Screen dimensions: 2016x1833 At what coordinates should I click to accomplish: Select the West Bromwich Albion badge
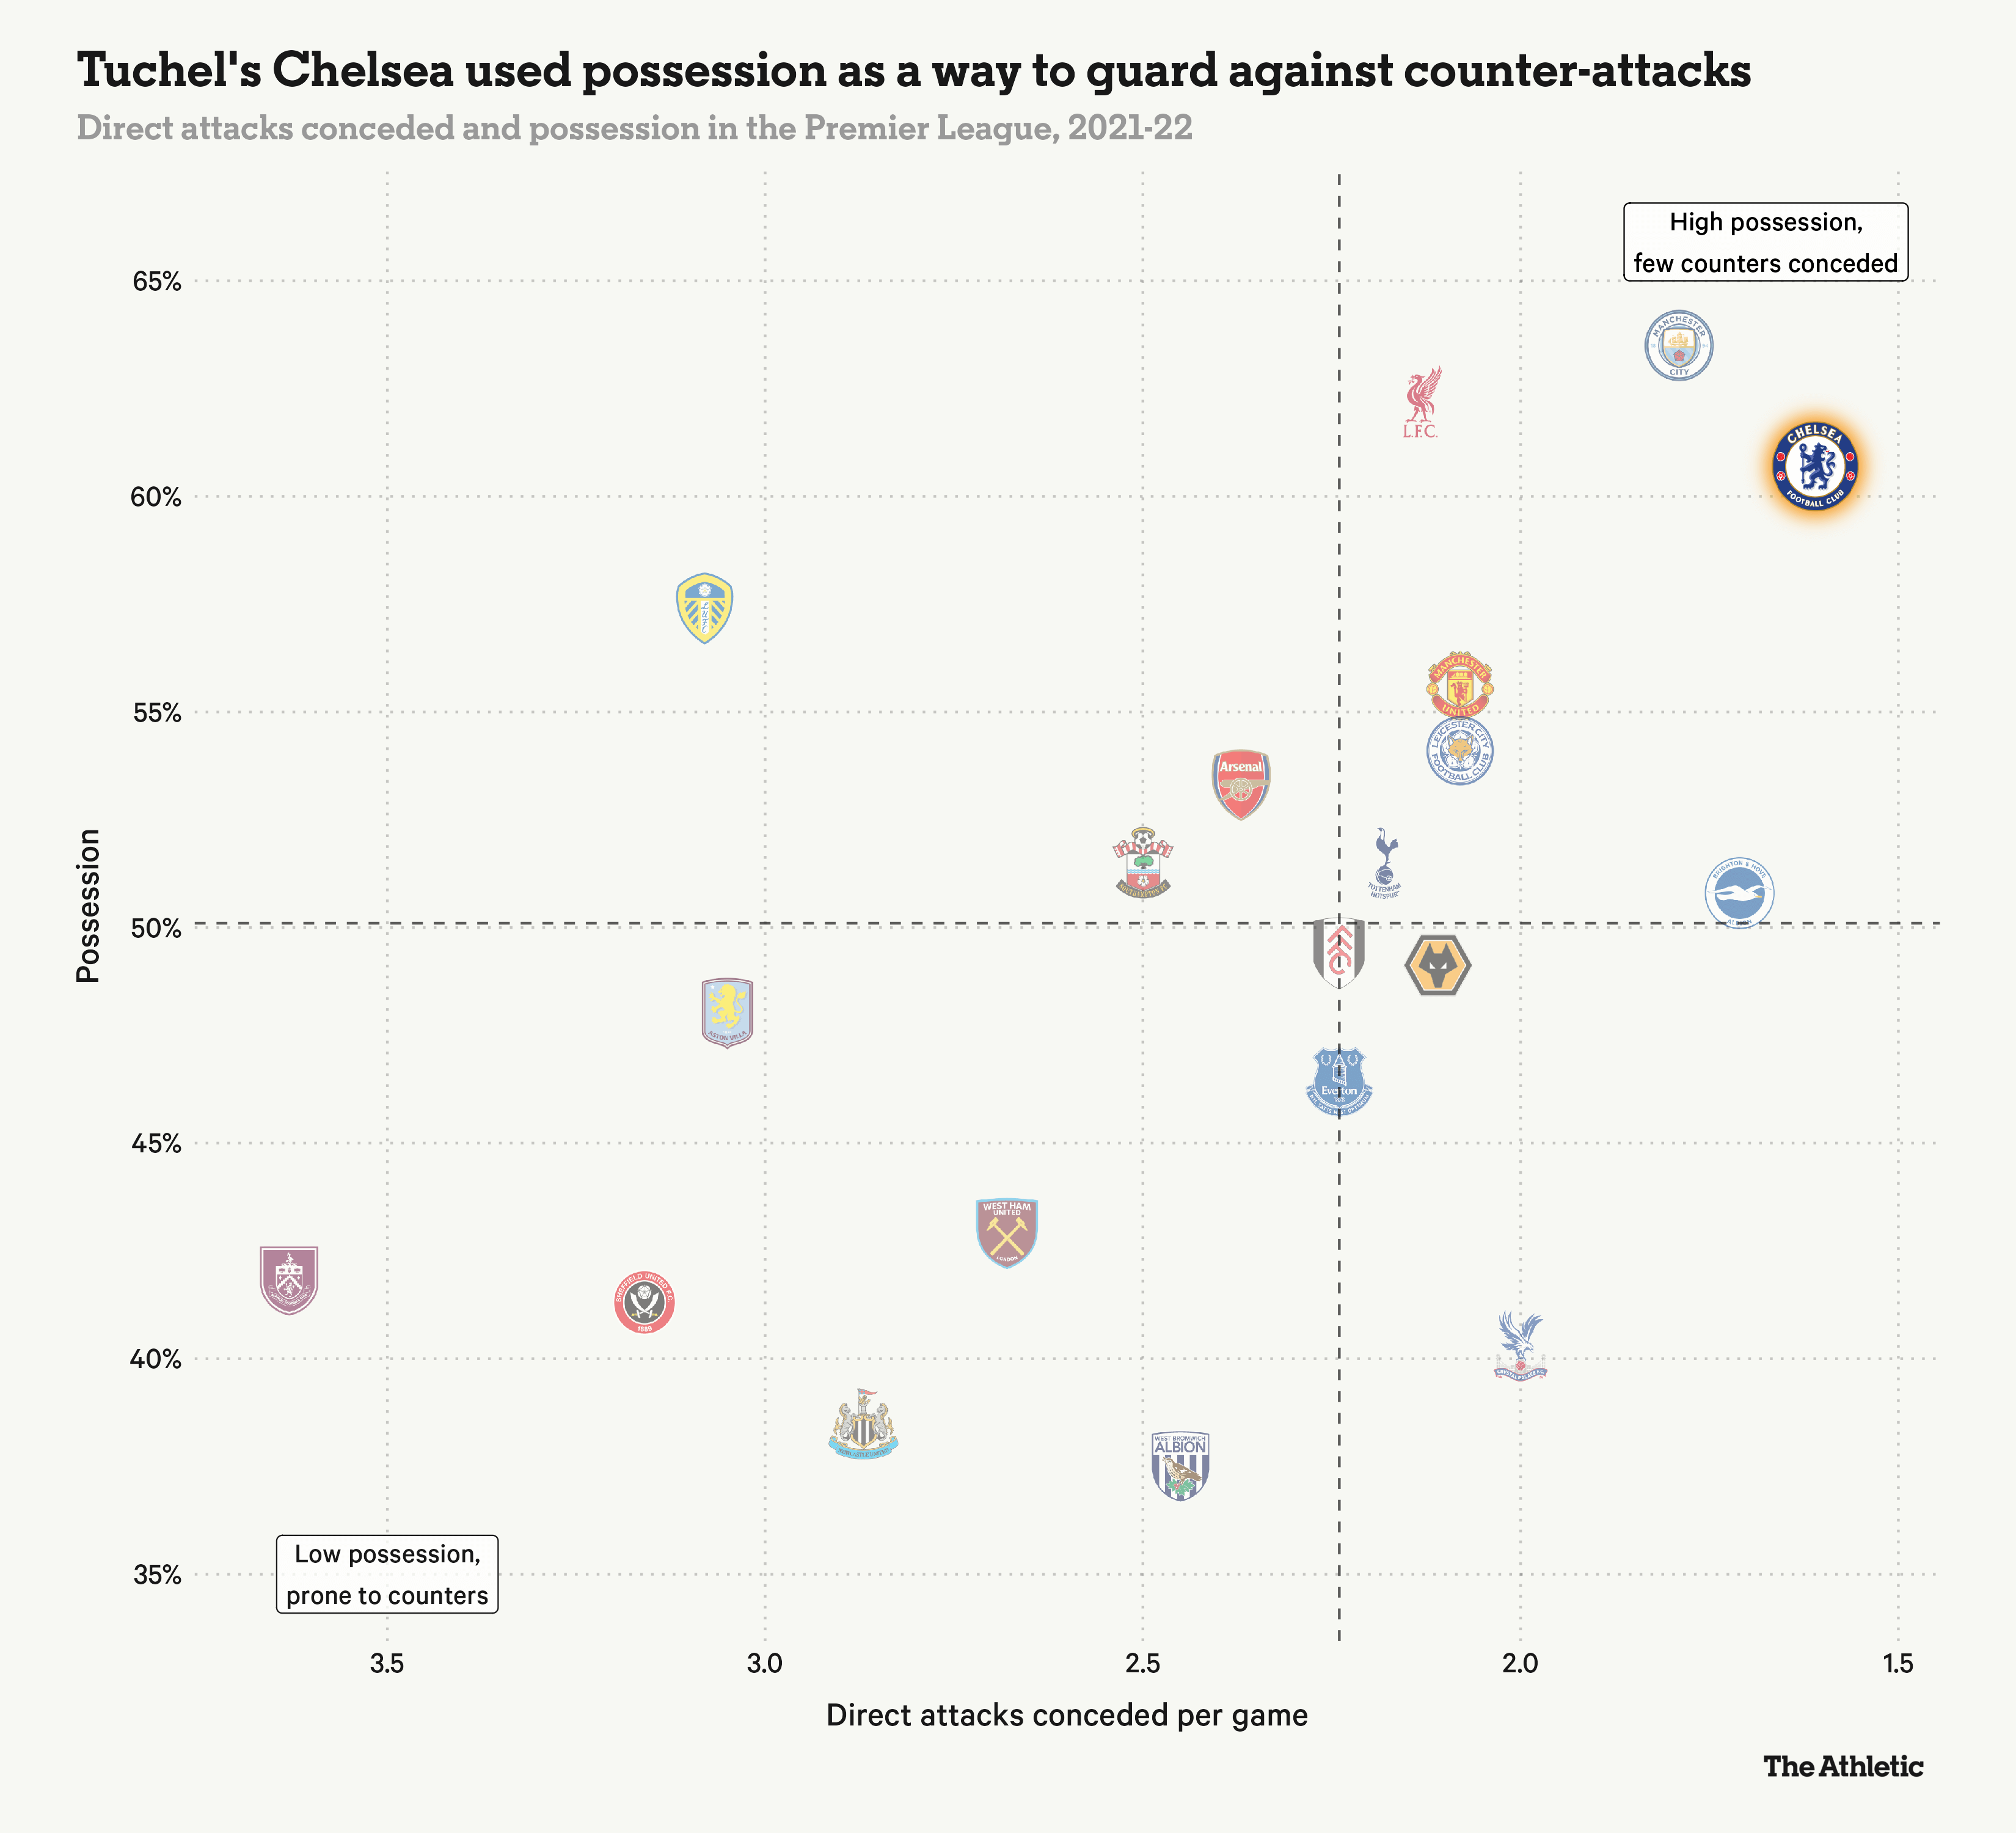pyautogui.click(x=1181, y=1465)
